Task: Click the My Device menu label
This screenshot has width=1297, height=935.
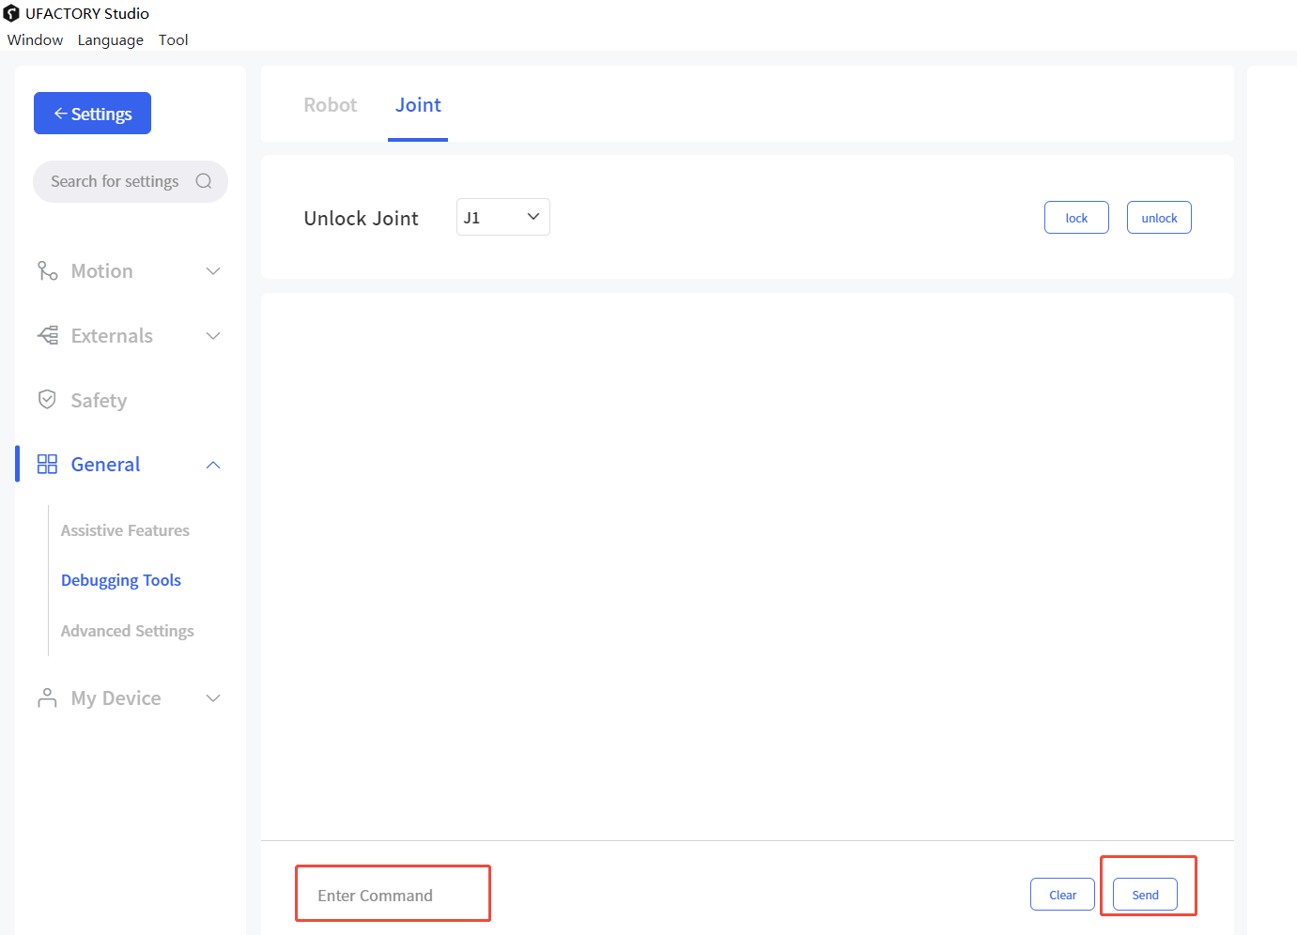Action: 116,698
